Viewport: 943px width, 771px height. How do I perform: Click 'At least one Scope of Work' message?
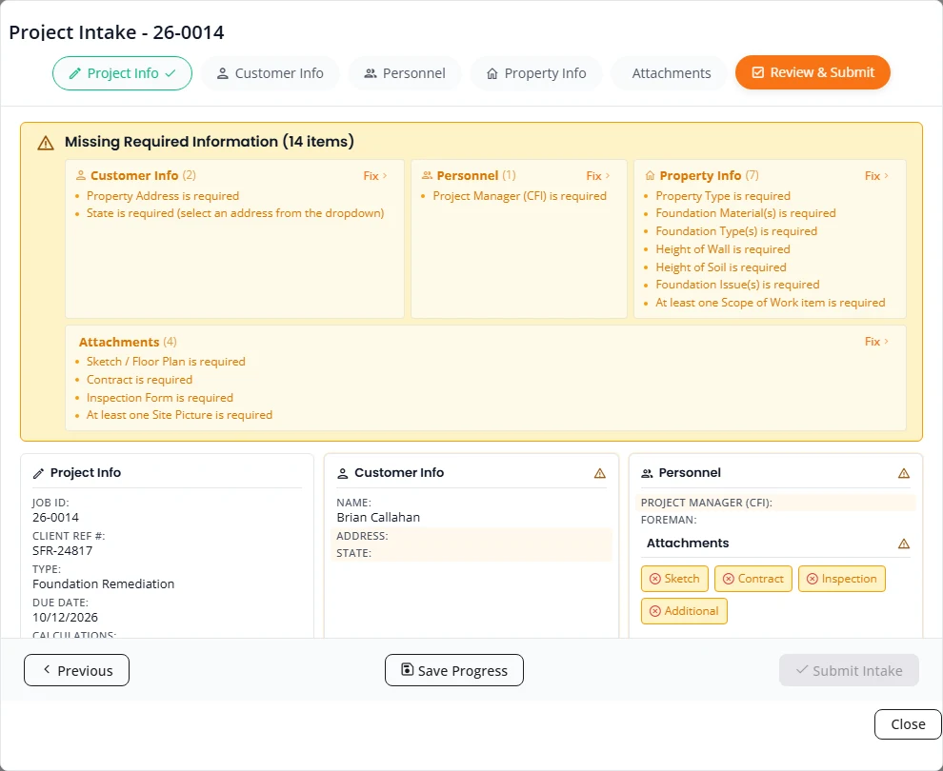point(771,303)
